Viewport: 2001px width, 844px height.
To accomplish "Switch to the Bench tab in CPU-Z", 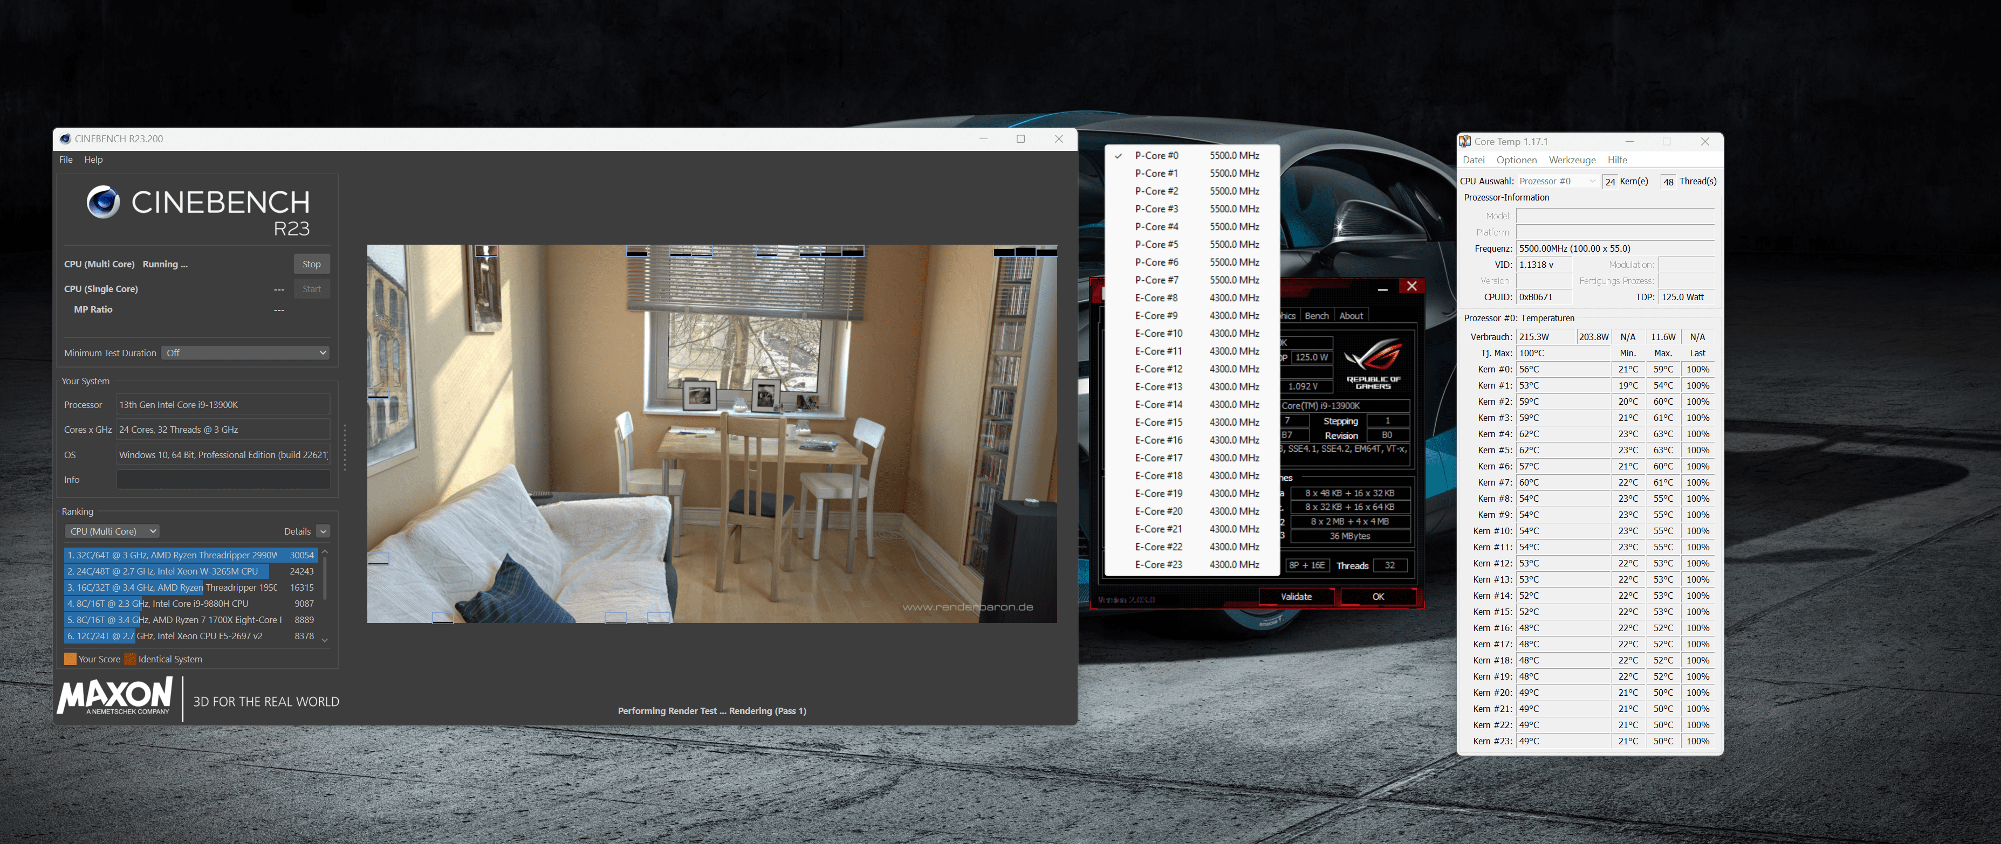I will point(1317,316).
